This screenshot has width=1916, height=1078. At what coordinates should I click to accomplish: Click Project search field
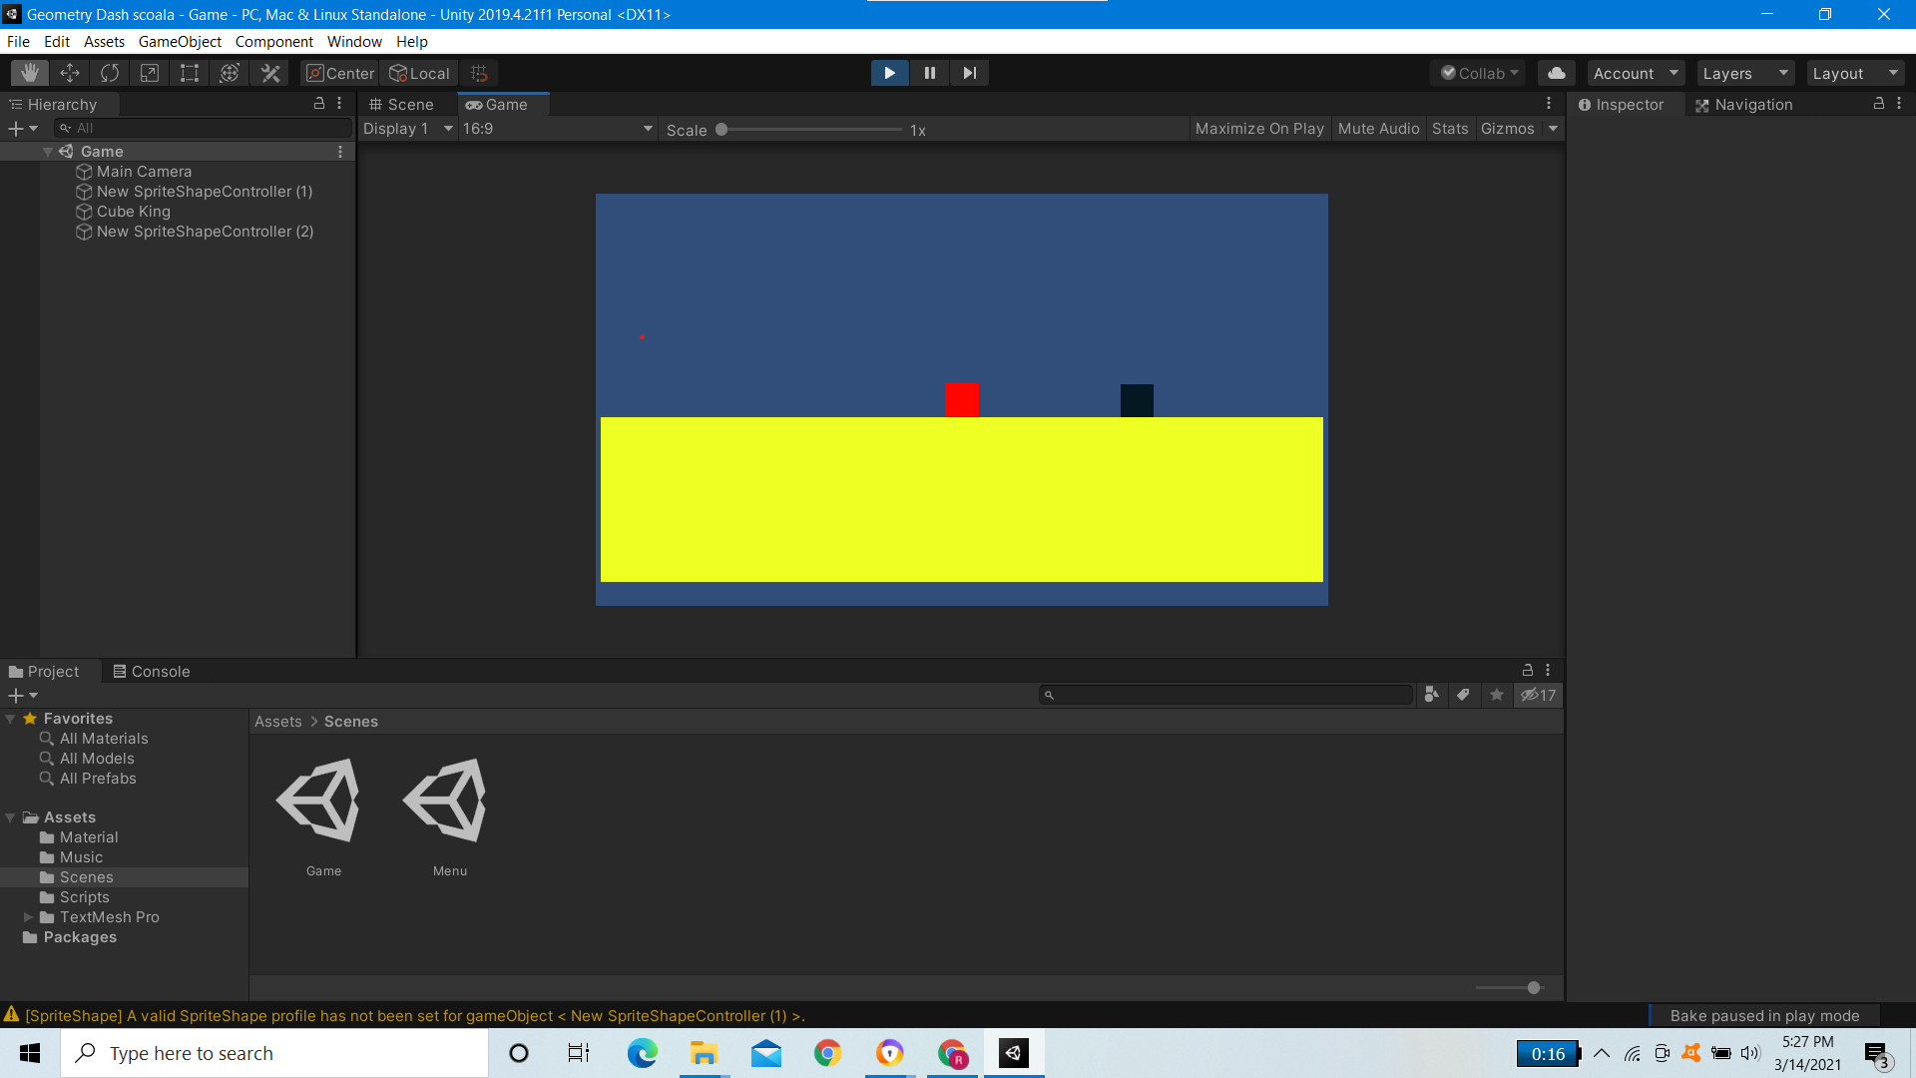[1226, 695]
